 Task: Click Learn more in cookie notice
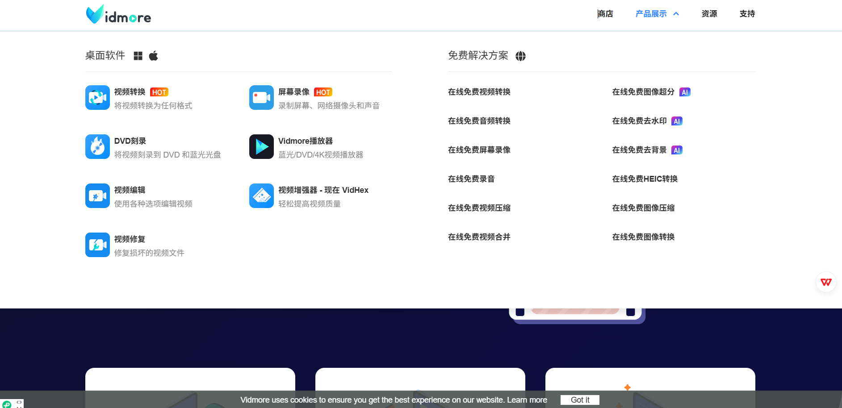527,400
